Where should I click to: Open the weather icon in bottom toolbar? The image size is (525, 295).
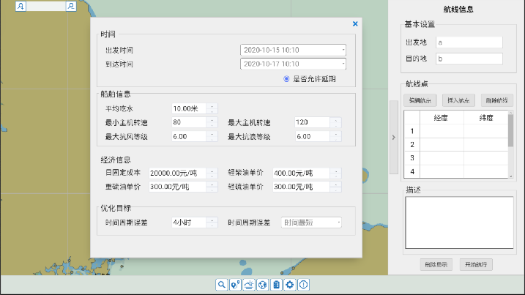[x=248, y=285]
